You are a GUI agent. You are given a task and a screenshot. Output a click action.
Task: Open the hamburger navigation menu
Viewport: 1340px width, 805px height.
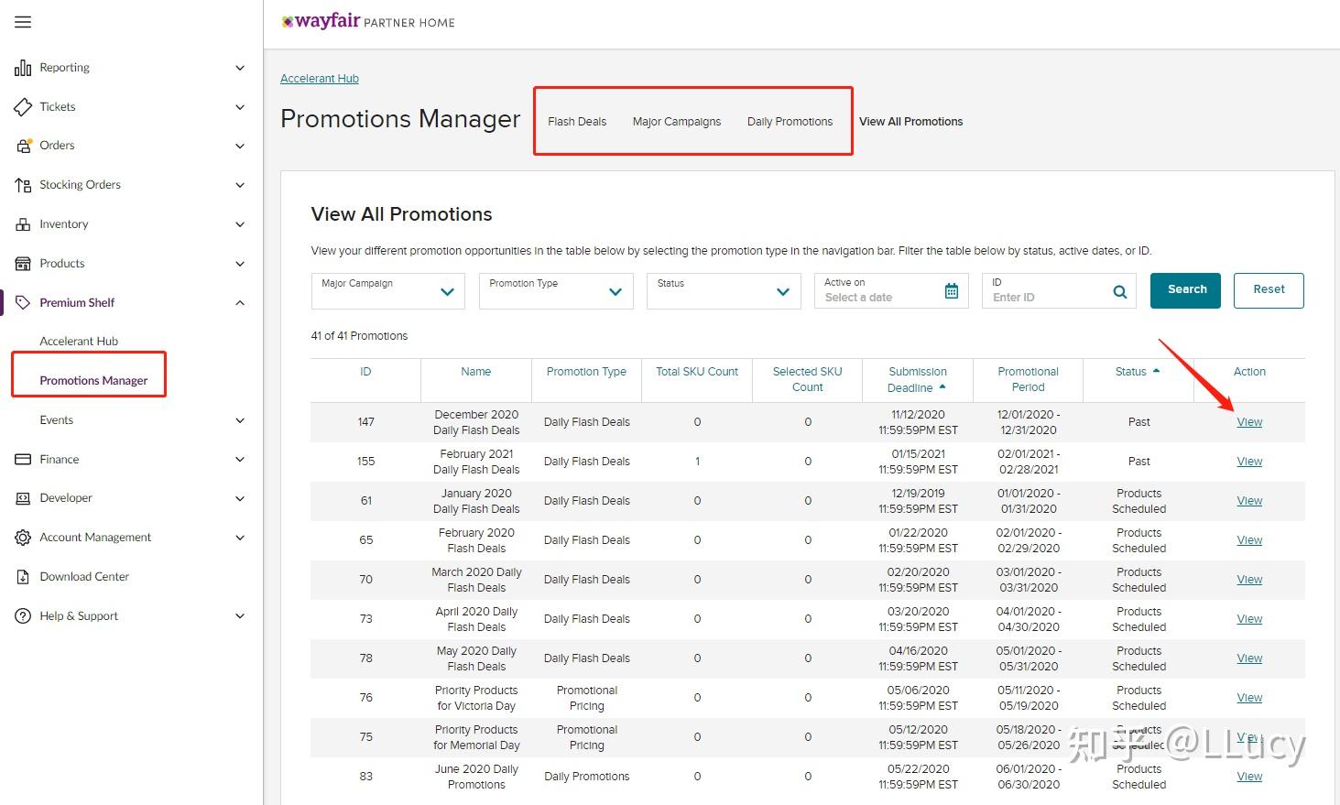23,22
